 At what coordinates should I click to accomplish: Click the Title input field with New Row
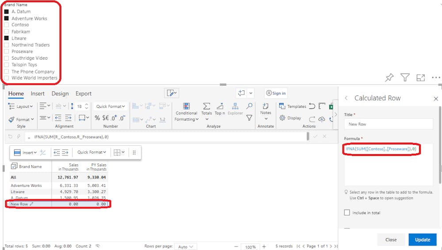coord(389,124)
